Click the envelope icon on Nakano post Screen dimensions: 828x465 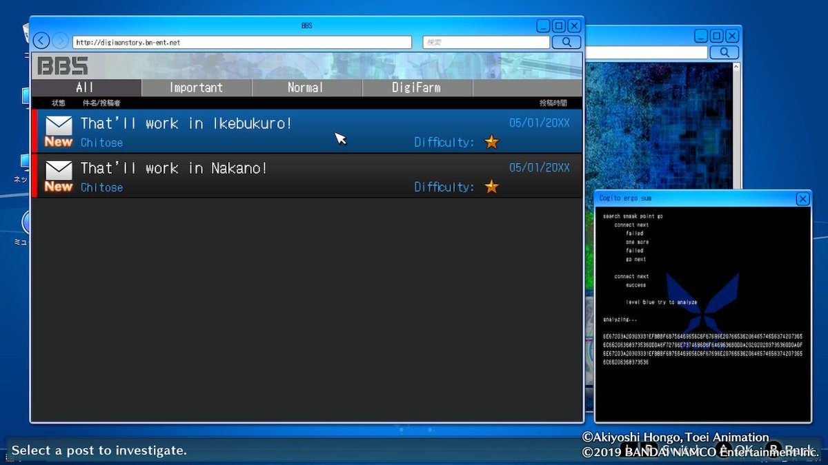pos(59,170)
